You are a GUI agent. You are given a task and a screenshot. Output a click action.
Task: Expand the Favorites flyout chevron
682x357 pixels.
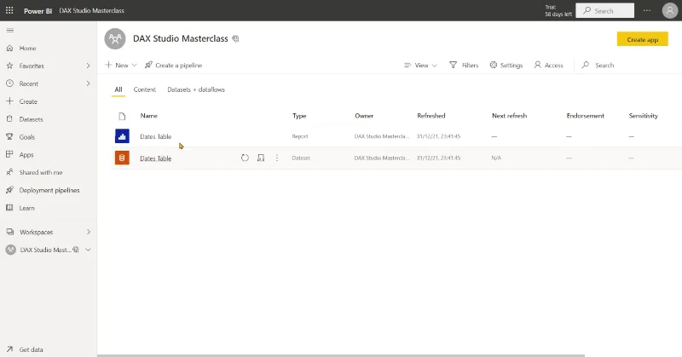(x=89, y=66)
